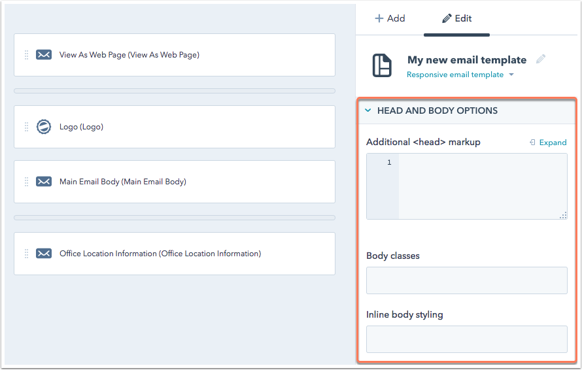582x370 pixels.
Task: Select the empty row below Main Email Body
Action: tap(175, 218)
